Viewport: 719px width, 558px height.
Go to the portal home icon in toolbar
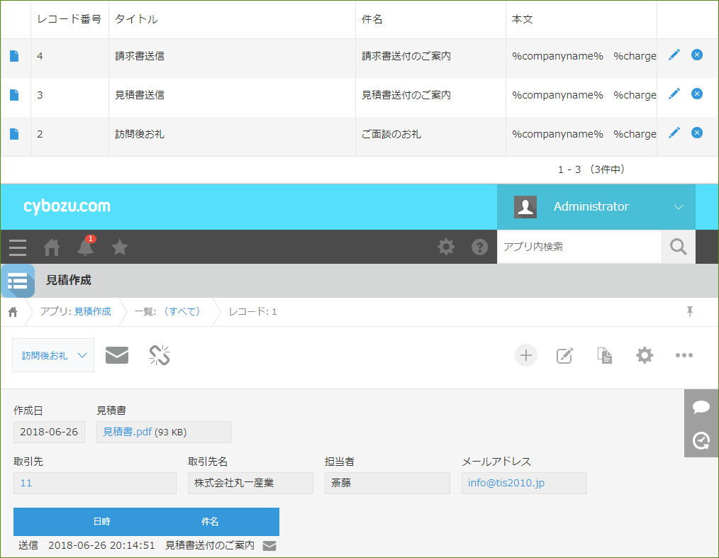(51, 247)
